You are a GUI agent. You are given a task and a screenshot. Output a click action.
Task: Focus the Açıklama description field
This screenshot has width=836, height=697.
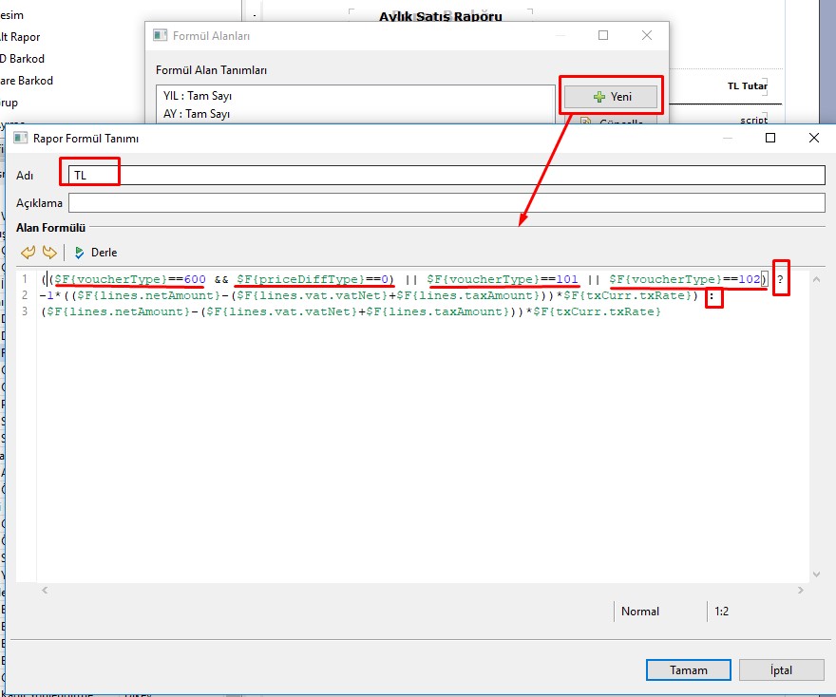446,203
